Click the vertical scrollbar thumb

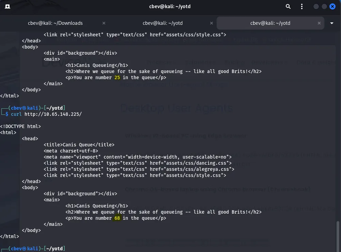coord(338,235)
